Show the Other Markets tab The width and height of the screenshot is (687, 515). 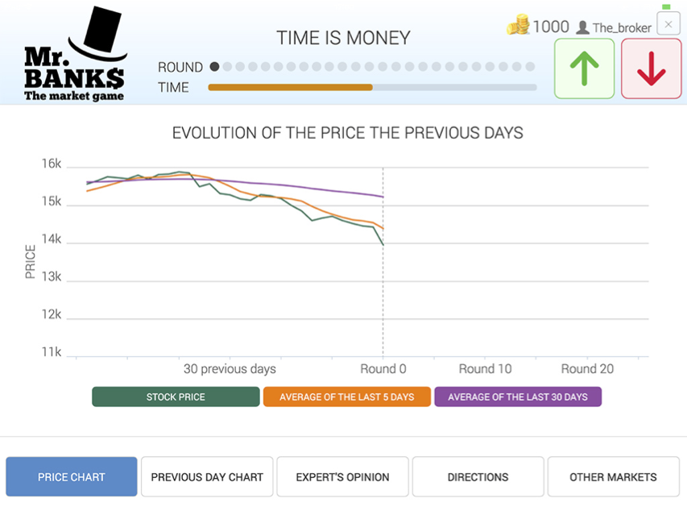(x=613, y=477)
